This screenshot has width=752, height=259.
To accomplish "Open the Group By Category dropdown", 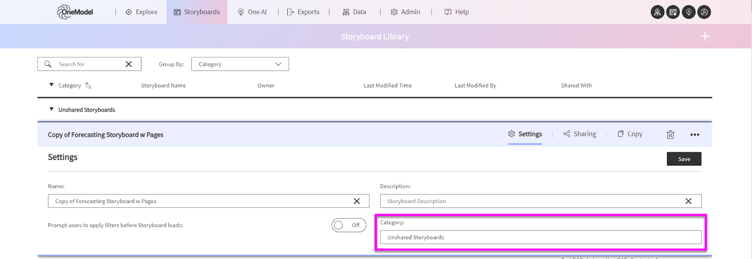I will pyautogui.click(x=240, y=64).
